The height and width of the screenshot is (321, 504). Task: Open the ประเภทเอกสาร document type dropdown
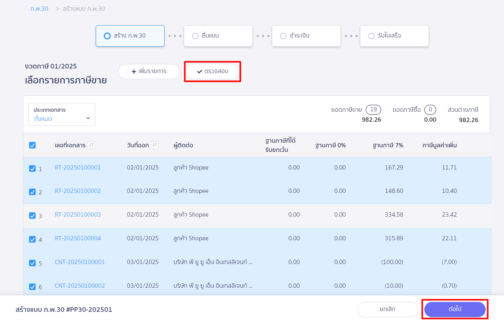click(62, 114)
